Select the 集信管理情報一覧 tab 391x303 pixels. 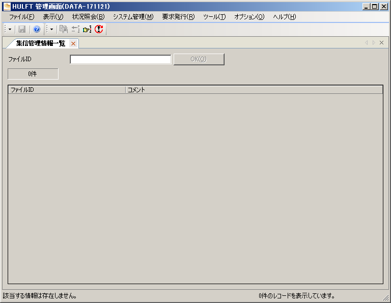[x=40, y=43]
